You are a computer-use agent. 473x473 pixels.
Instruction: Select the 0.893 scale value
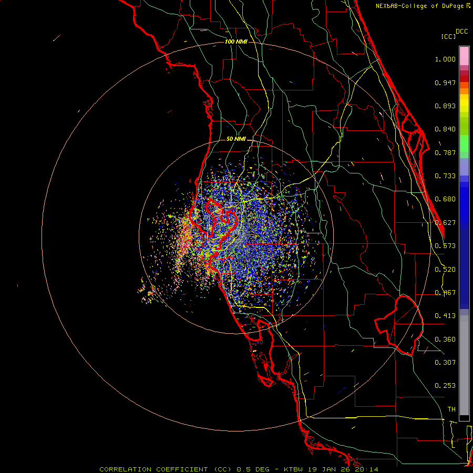tap(445, 106)
